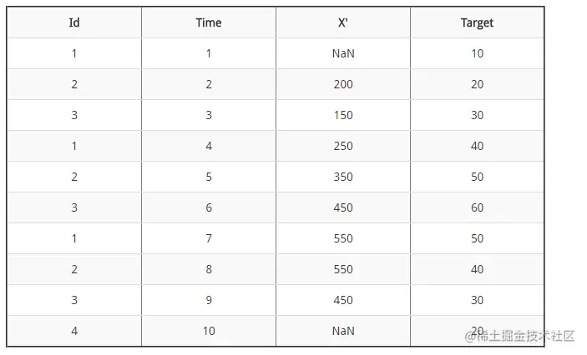587x355 pixels.
Task: Select the X' cell showing 200
Action: (342, 84)
